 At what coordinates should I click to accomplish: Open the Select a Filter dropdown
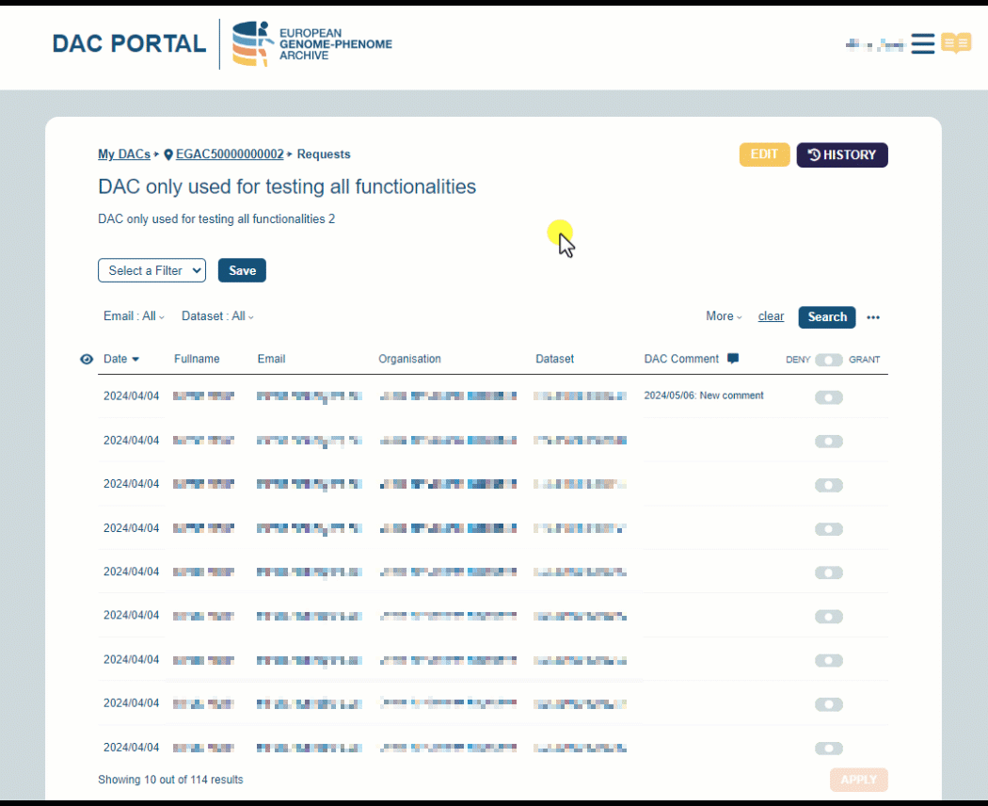pos(151,270)
